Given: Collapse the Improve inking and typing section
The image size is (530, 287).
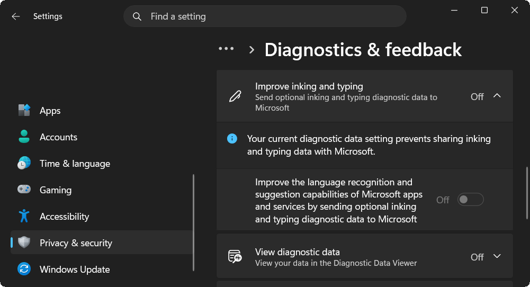Looking at the screenshot, I should click(x=497, y=96).
